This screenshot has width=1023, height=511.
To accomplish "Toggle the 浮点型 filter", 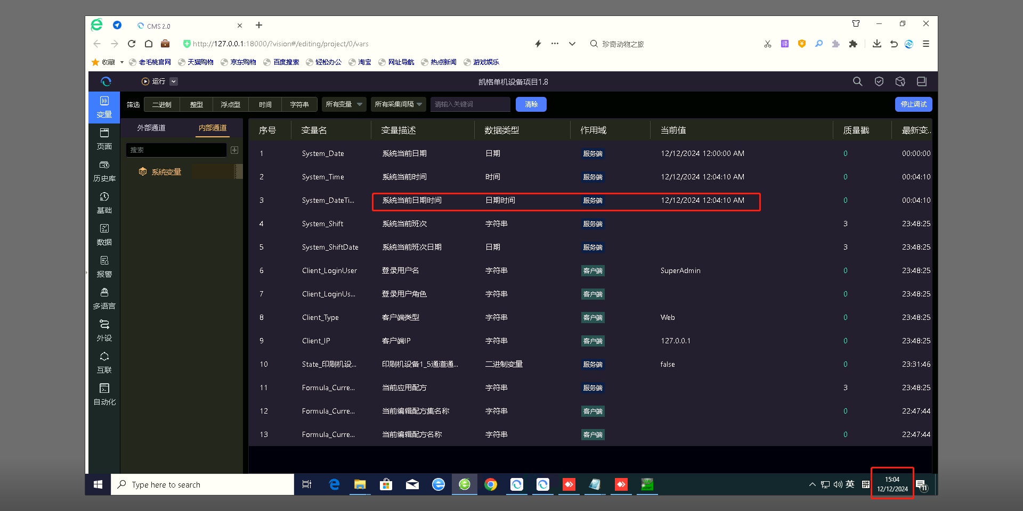I will coord(231,104).
